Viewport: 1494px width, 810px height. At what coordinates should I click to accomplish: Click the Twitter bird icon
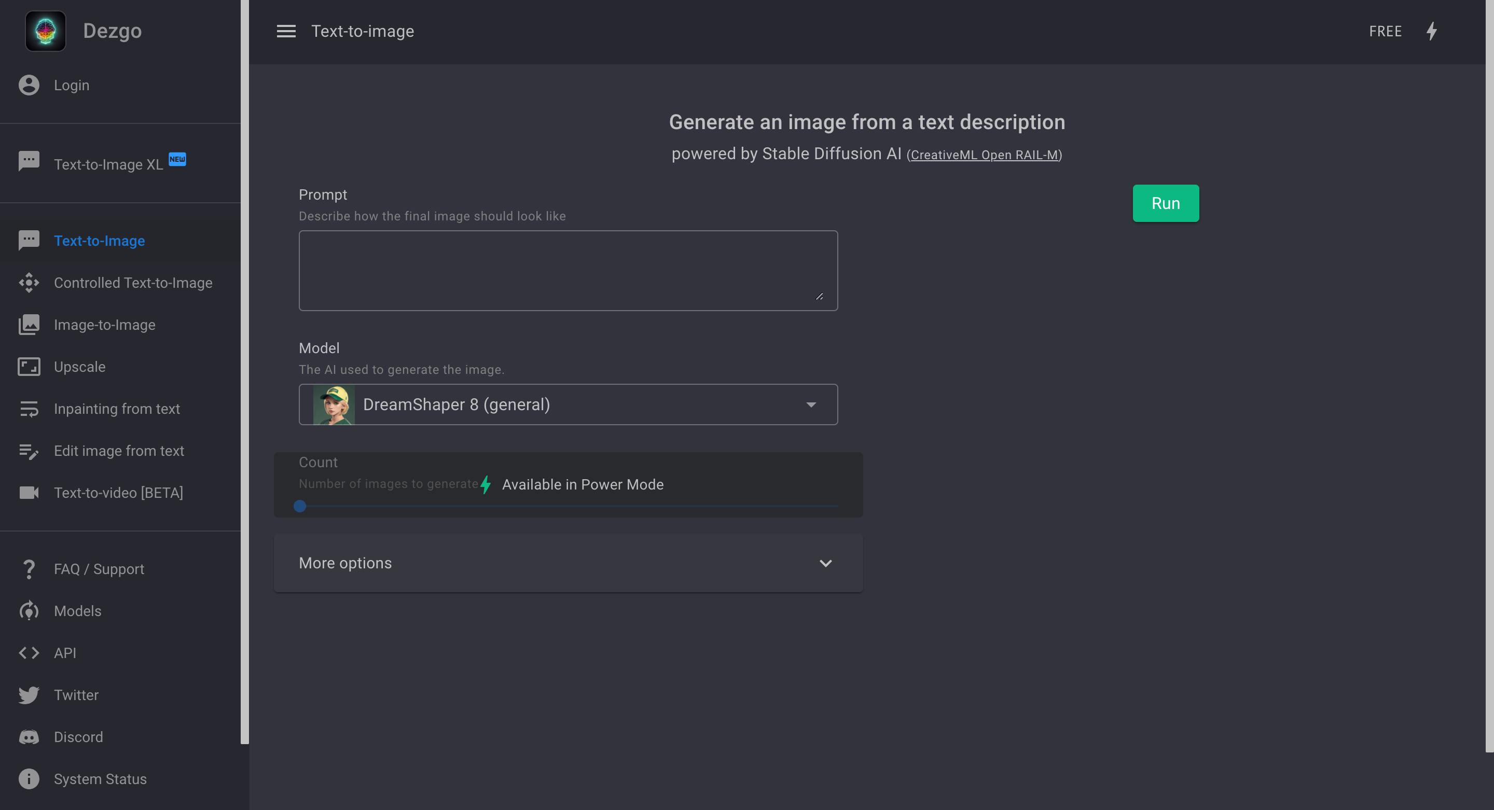[29, 694]
